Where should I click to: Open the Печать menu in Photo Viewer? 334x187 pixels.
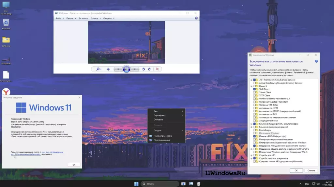pos(71,19)
